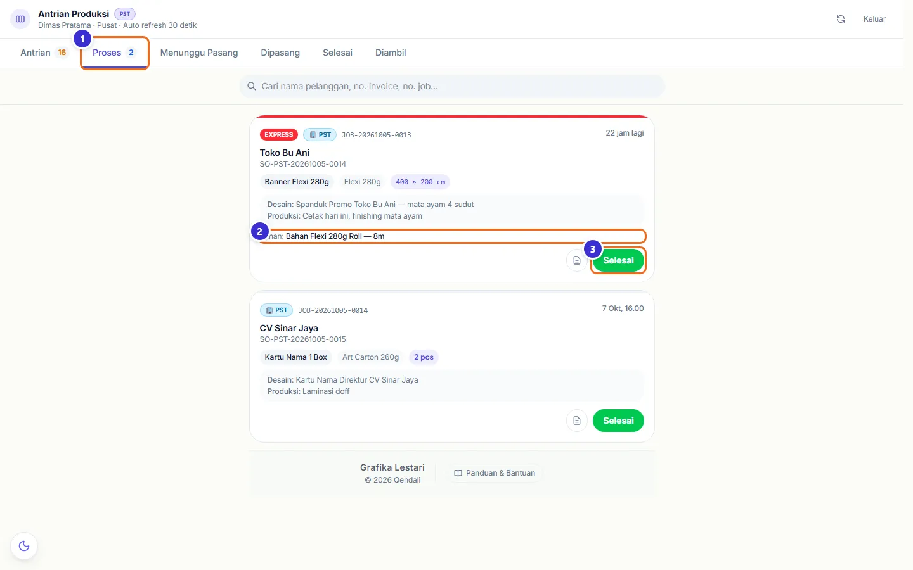
Task: Click job number JOB-20261005-0013
Action: click(377, 135)
